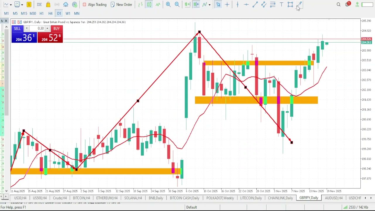Zoom out on the chart
375x211 pixels.
[x=177, y=4]
